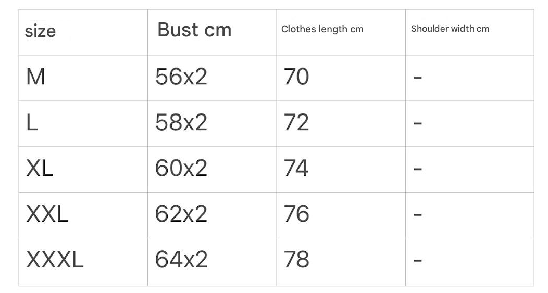Image resolution: width=548 pixels, height=293 pixels.
Task: Select the 56x2 bust value
Action: tap(181, 77)
